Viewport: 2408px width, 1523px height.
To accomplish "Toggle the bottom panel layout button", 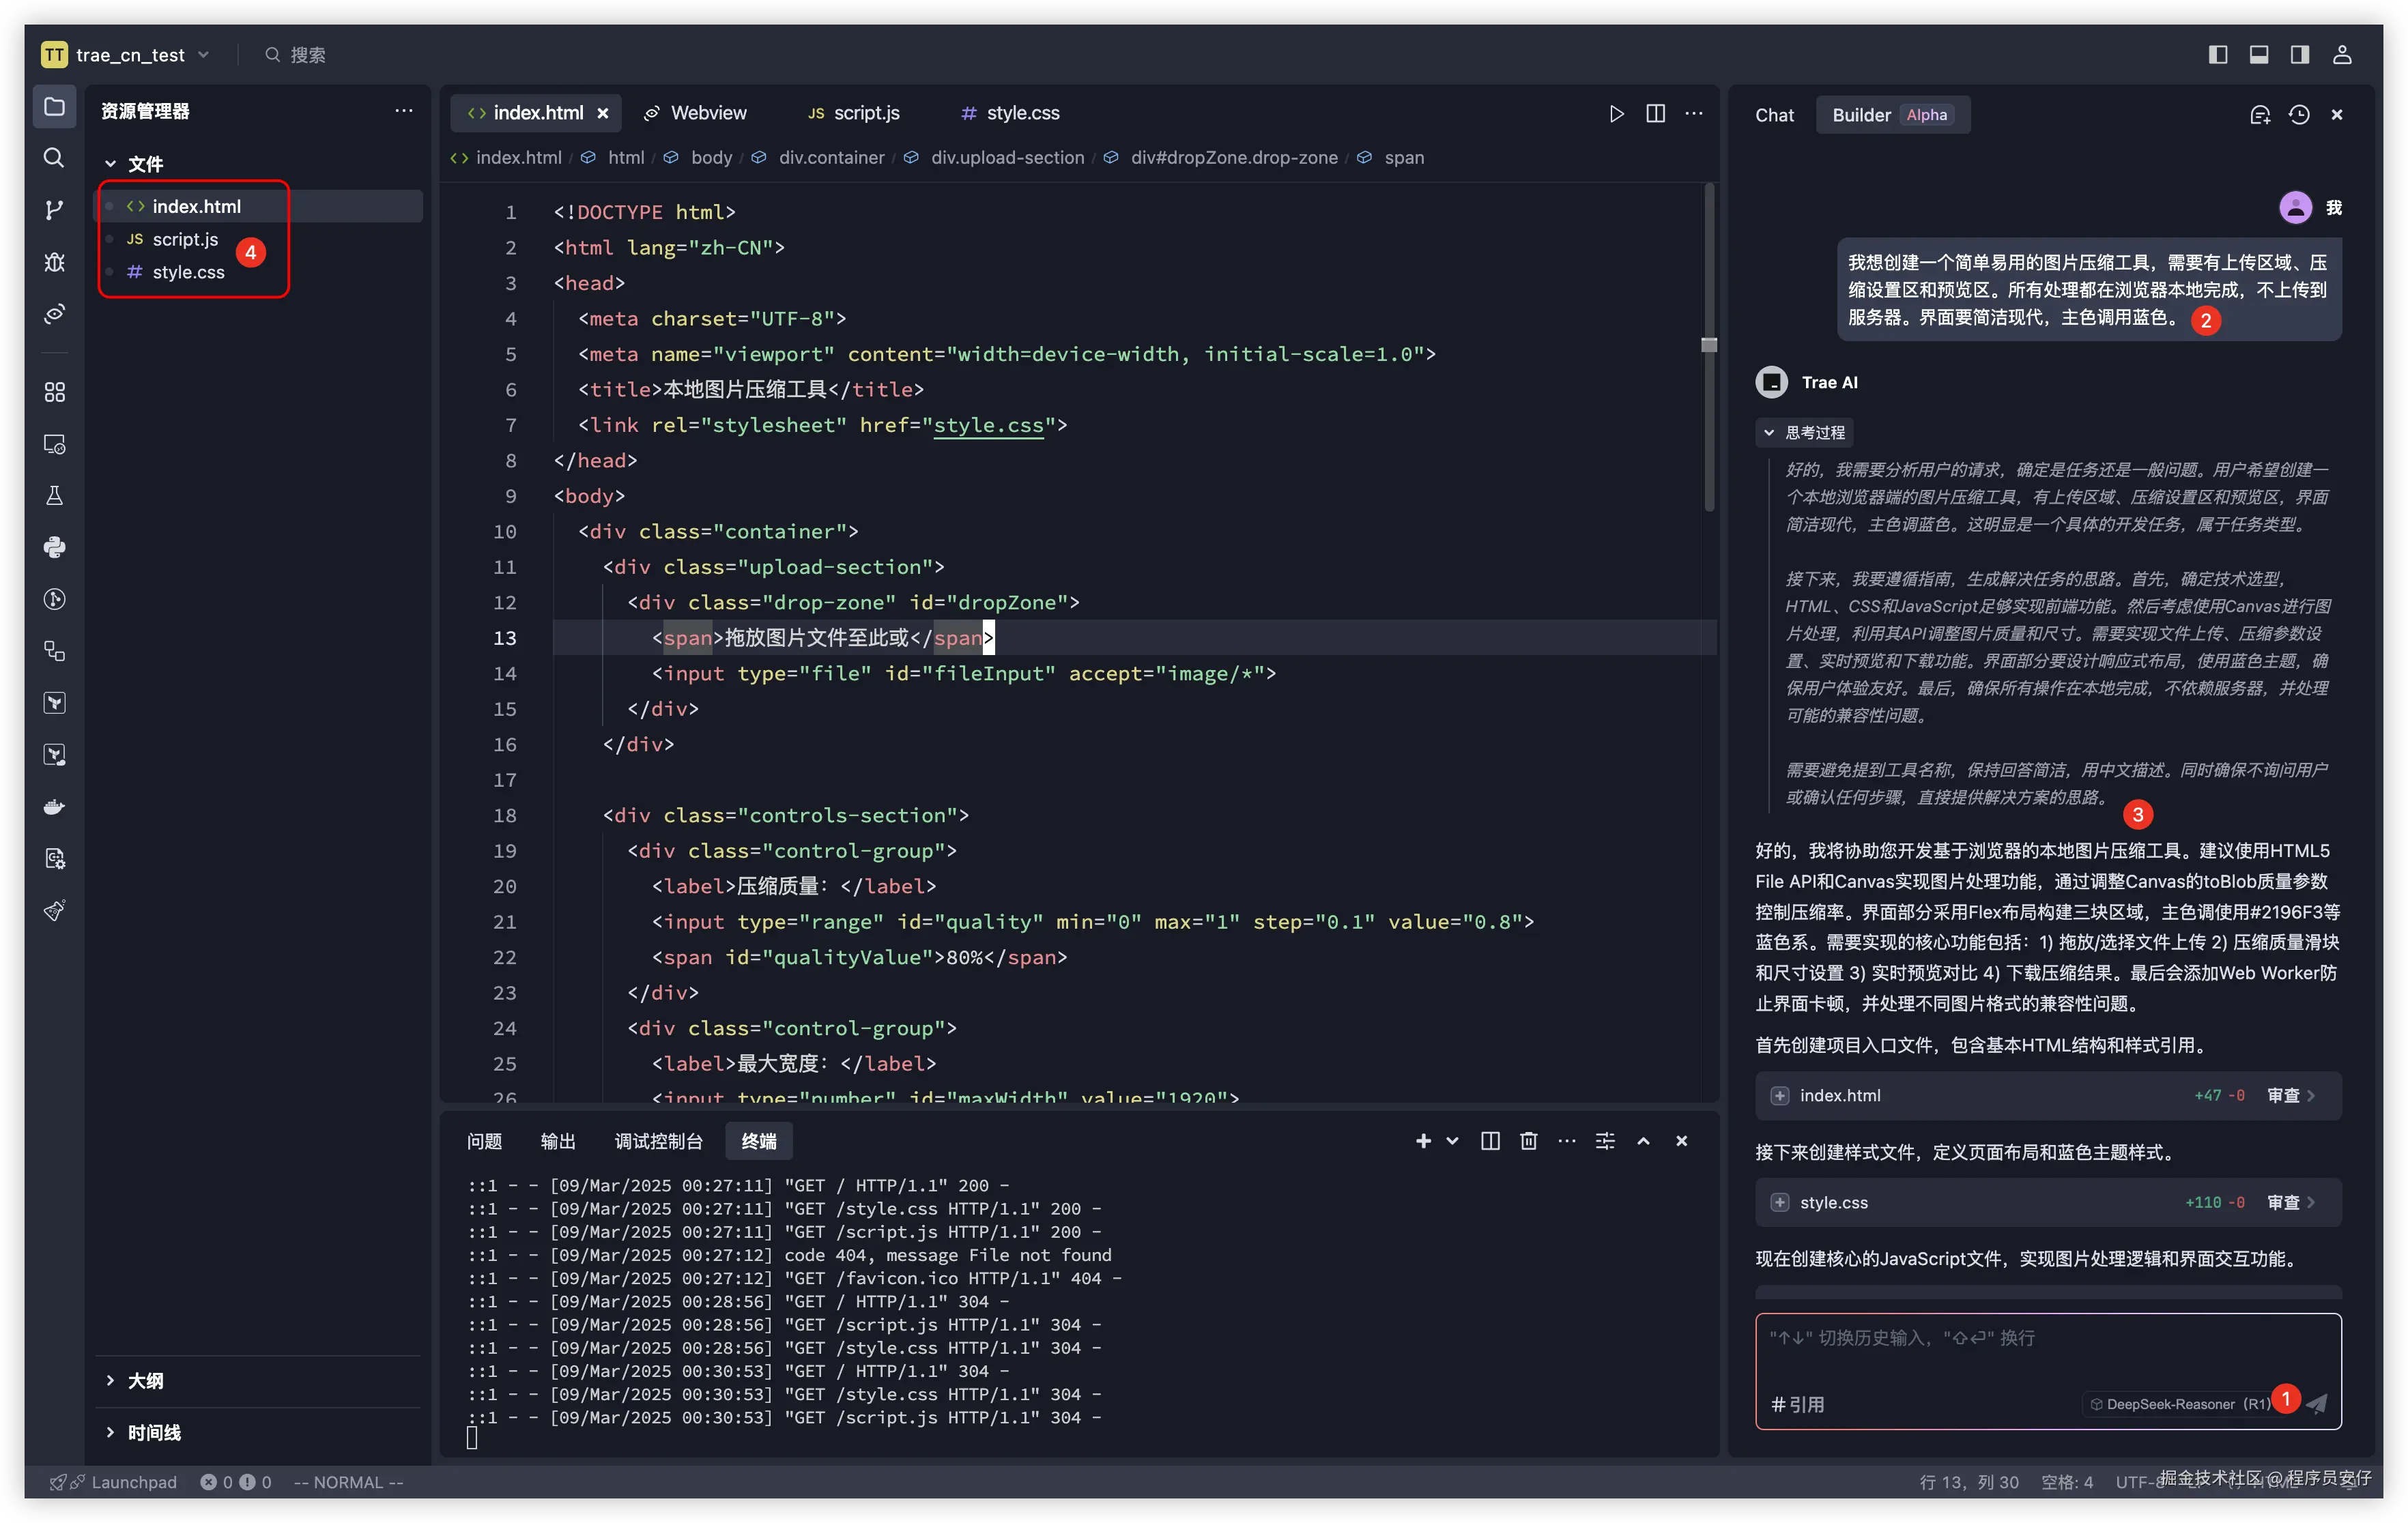I will coord(2258,55).
